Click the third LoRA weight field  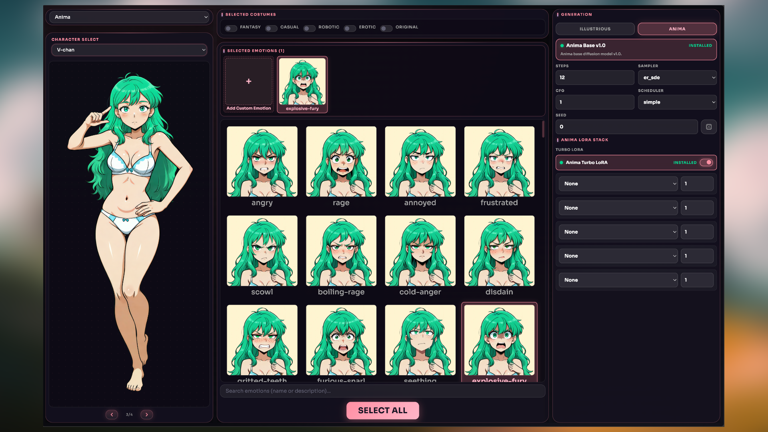pyautogui.click(x=697, y=232)
